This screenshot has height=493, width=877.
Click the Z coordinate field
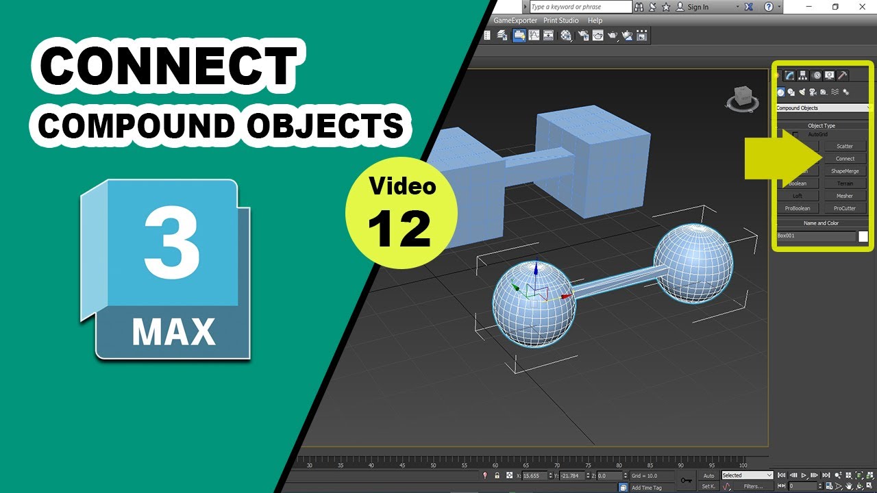610,475
